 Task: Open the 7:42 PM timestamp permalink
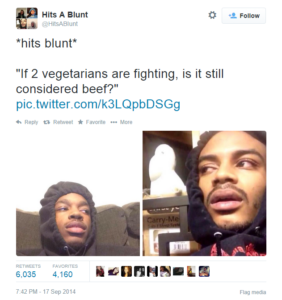[x=46, y=292]
